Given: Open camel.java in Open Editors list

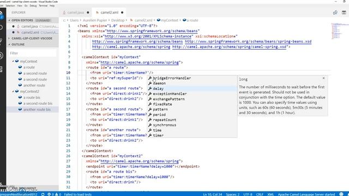Looking at the screenshot, I should 33,26.
